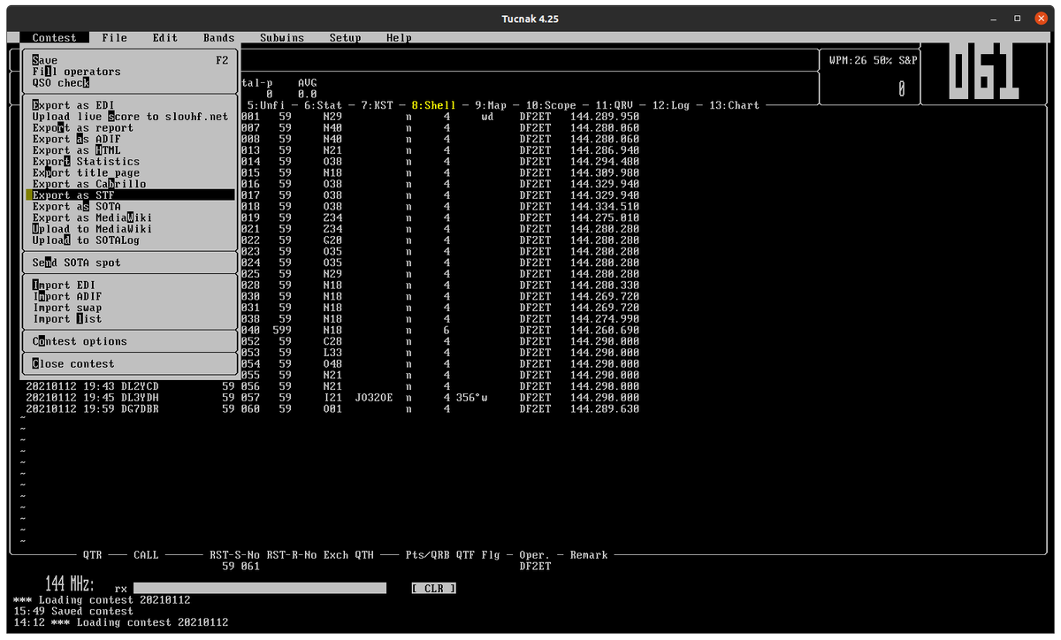Select Send SOTA spot
Image resolution: width=1061 pixels, height=640 pixels.
[x=131, y=263]
